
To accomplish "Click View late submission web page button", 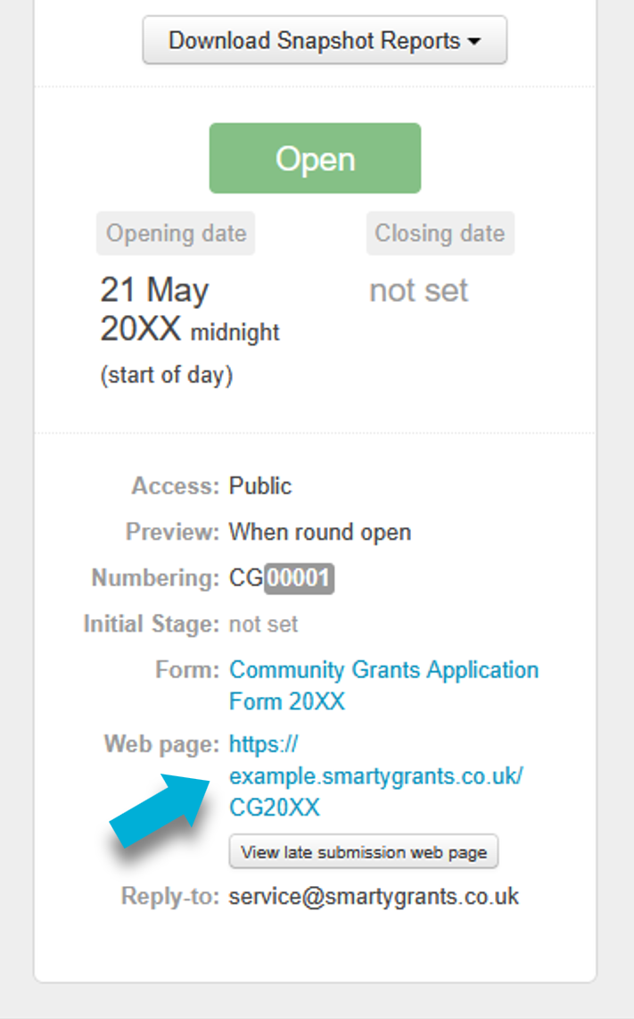I will [x=364, y=852].
